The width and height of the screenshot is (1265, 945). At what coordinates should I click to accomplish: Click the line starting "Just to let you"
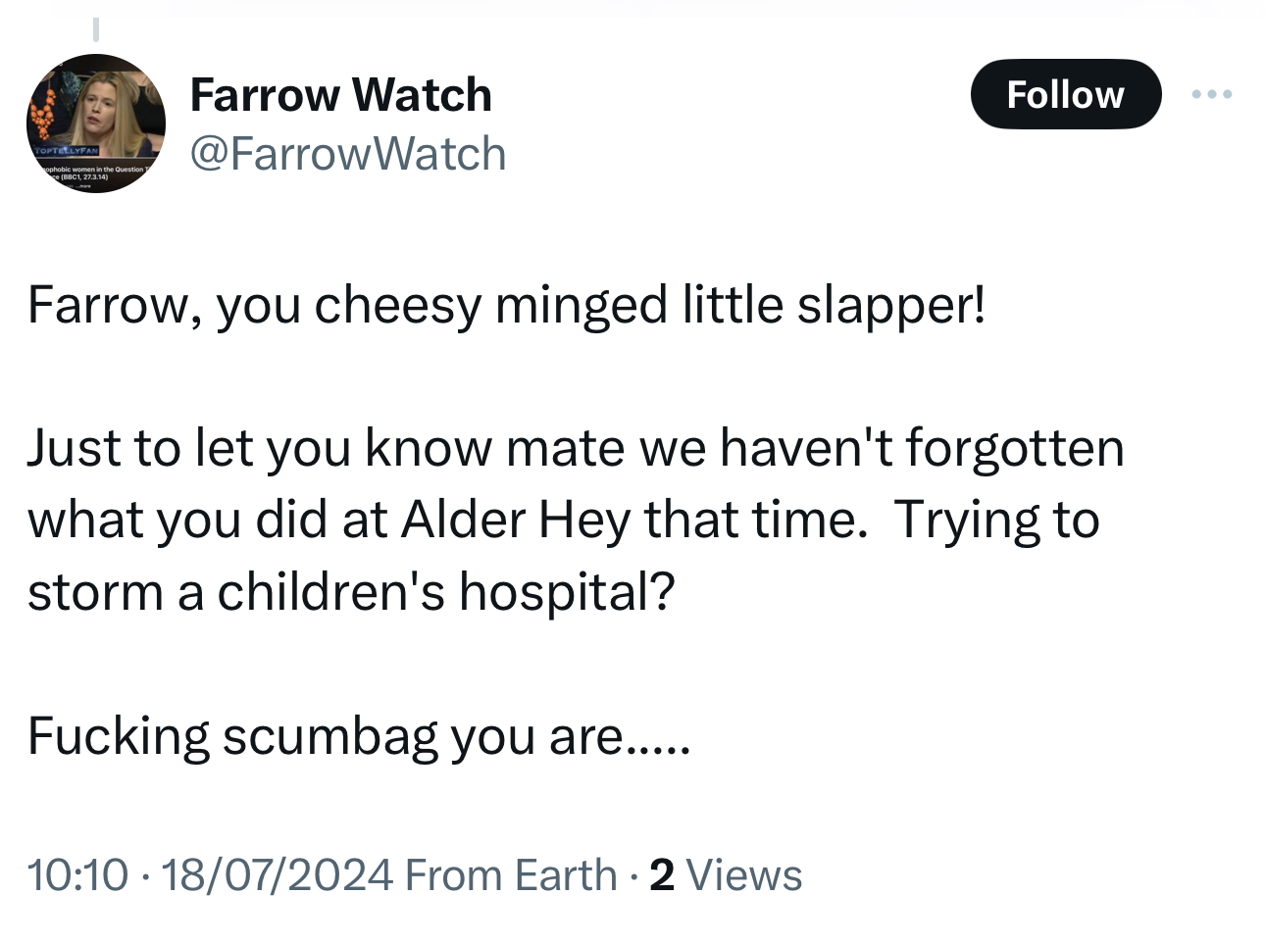point(575,448)
